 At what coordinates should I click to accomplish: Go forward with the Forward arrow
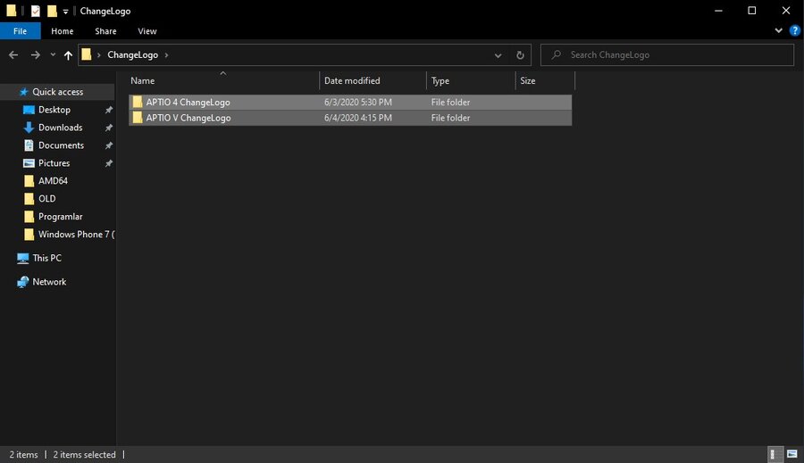(x=35, y=54)
